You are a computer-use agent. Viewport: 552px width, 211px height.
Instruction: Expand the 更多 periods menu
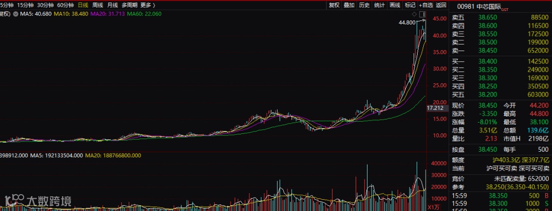147,5
